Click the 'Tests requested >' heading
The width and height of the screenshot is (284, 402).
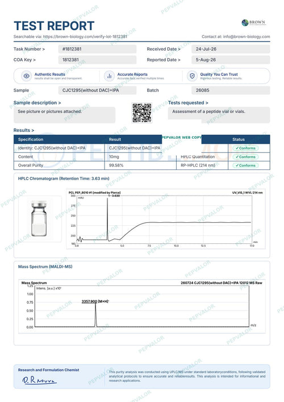pyautogui.click(x=188, y=103)
